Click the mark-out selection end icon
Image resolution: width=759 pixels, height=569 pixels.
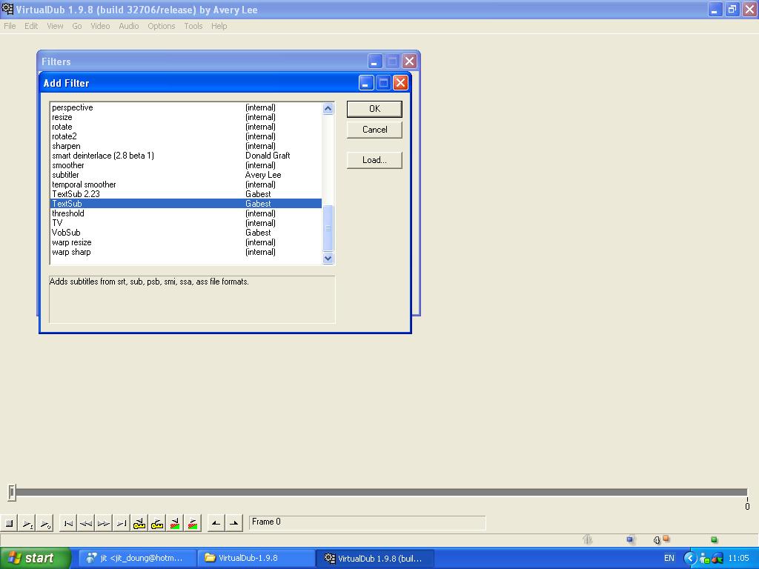click(233, 523)
